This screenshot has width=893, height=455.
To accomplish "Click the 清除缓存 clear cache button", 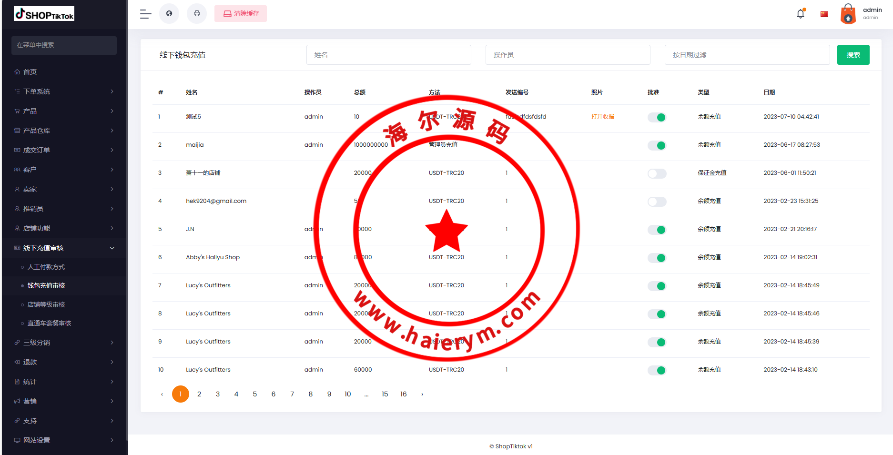I will pos(241,14).
